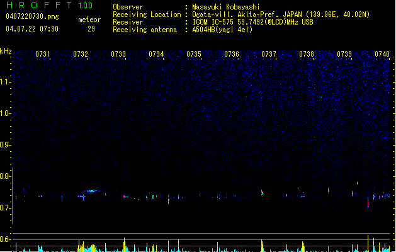396x252 pixels.
Task: Select the Ogata-vill. Akita-Pref. JAPAN location text
Action: (281, 14)
